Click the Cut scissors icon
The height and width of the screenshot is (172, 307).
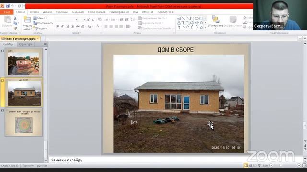coord(15,18)
